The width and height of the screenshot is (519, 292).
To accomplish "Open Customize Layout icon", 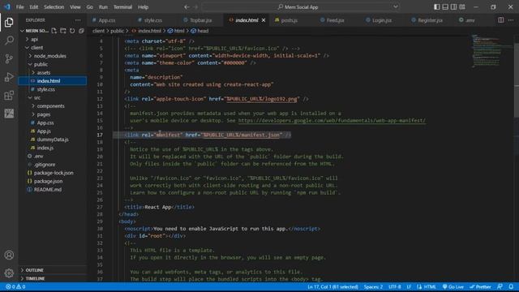I will (462, 7).
